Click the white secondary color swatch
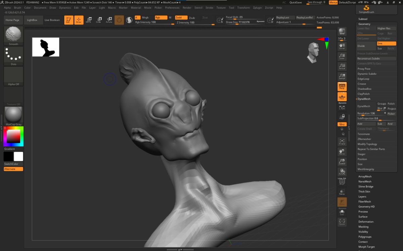 18,156
